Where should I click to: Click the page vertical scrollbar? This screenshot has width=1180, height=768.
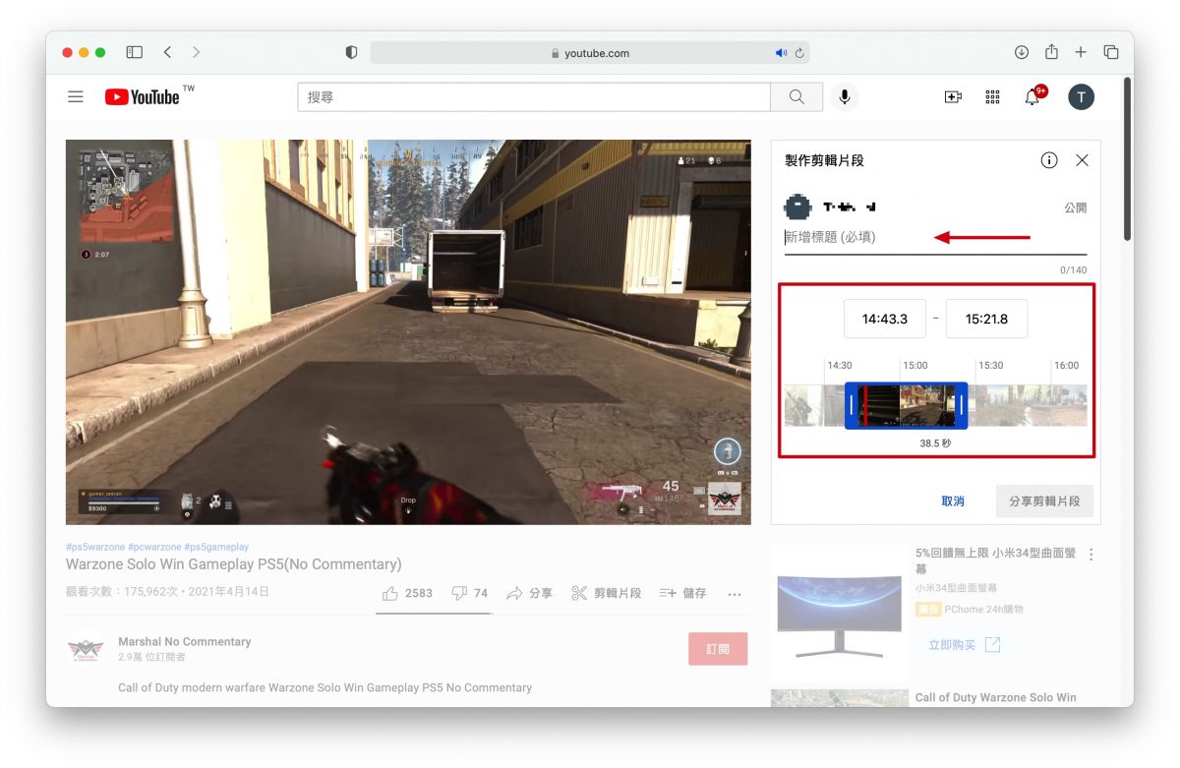(1127, 157)
